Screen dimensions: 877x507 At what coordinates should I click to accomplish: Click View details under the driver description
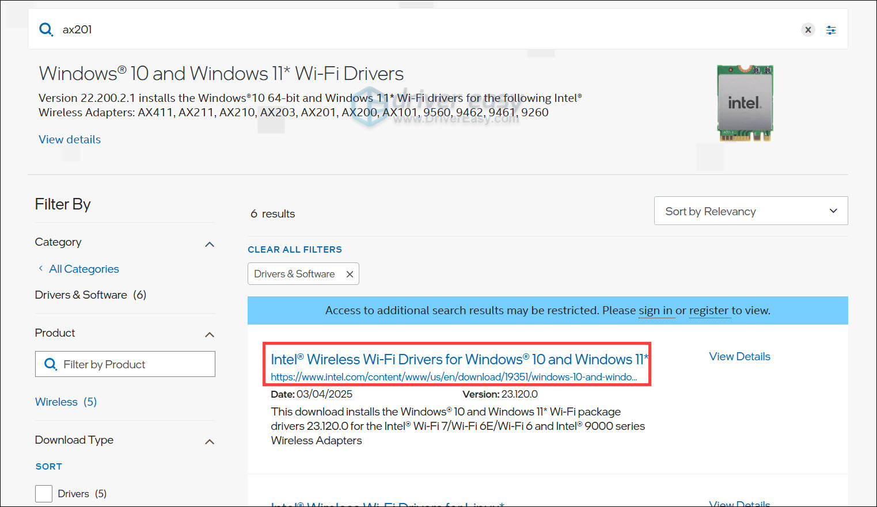tap(69, 139)
